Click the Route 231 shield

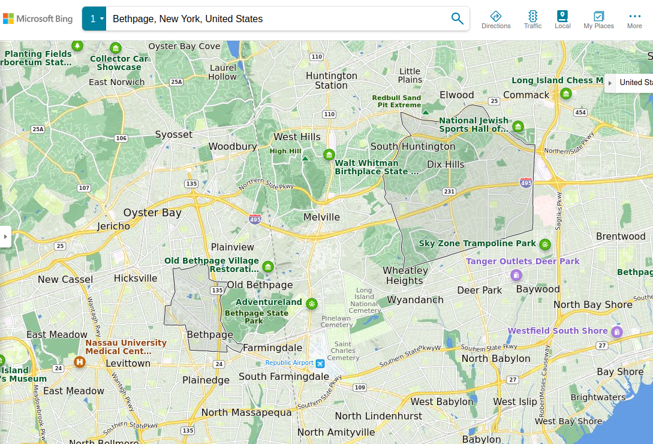click(x=449, y=191)
